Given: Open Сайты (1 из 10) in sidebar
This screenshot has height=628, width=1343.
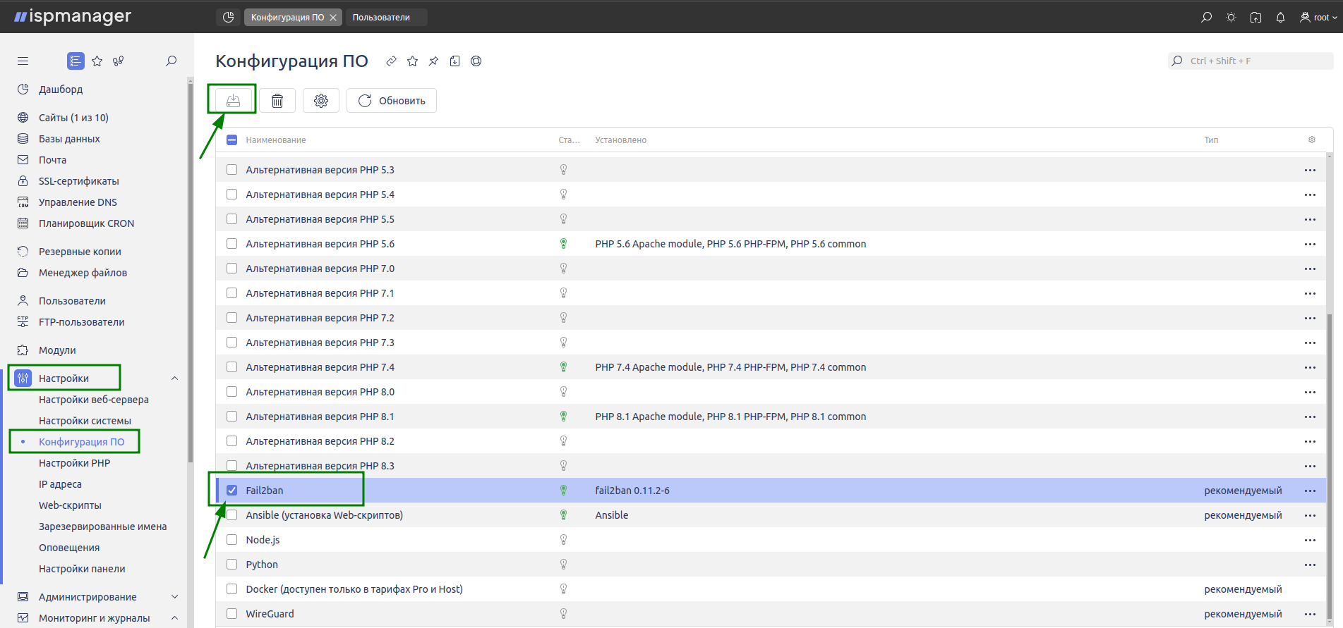Looking at the screenshot, I should pyautogui.click(x=73, y=118).
